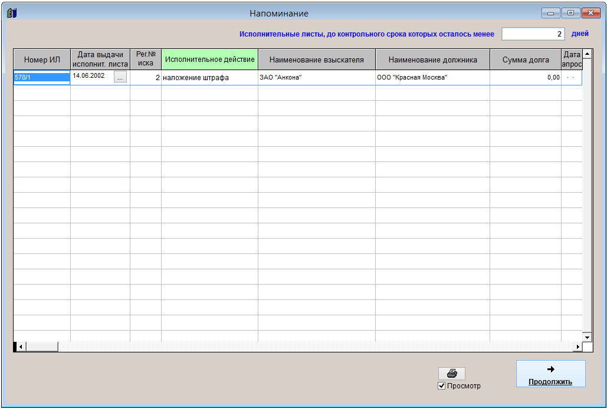Click the vertical scrollbar down arrow
The height and width of the screenshot is (409, 607).
coord(587,337)
